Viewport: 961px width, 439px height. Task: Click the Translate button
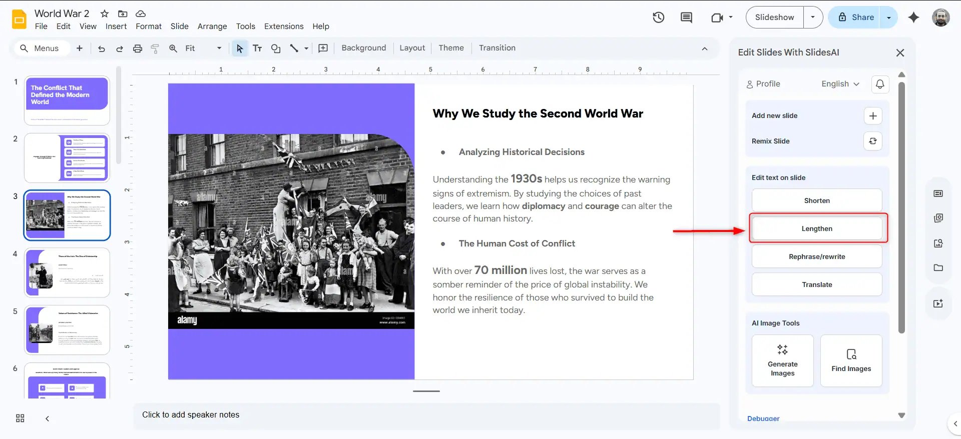[817, 284]
